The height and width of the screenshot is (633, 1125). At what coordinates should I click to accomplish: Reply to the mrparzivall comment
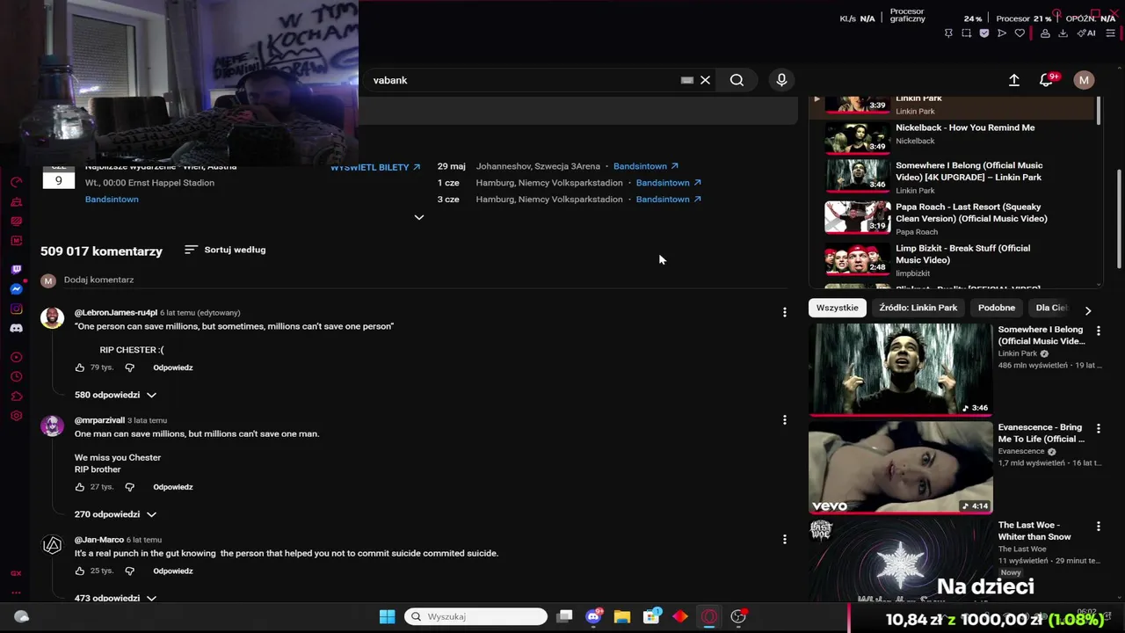pos(173,487)
